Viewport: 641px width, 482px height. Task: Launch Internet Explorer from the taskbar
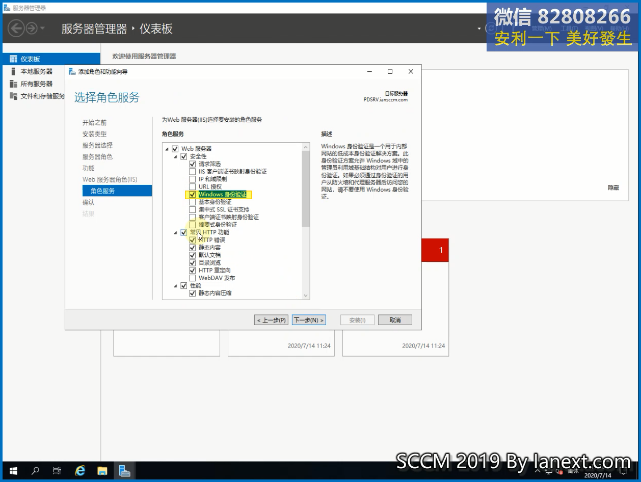[x=80, y=471]
